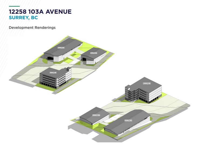The width and height of the screenshot is (206, 158).
Task: Click the "12258 103A AVENUE" title heading
Action: coord(40,12)
